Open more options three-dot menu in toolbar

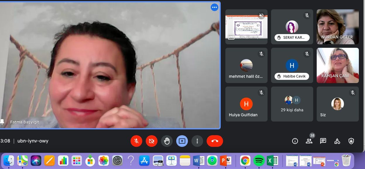(x=197, y=141)
